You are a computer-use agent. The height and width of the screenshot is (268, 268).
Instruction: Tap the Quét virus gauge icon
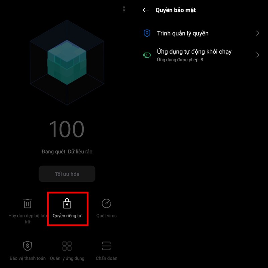[x=106, y=203]
